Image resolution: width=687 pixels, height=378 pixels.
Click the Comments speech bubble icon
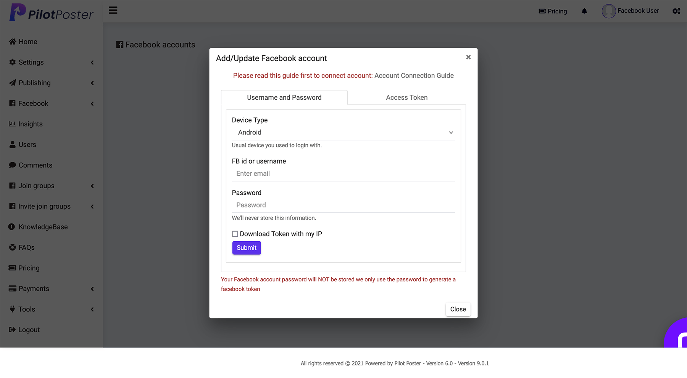pyautogui.click(x=13, y=165)
